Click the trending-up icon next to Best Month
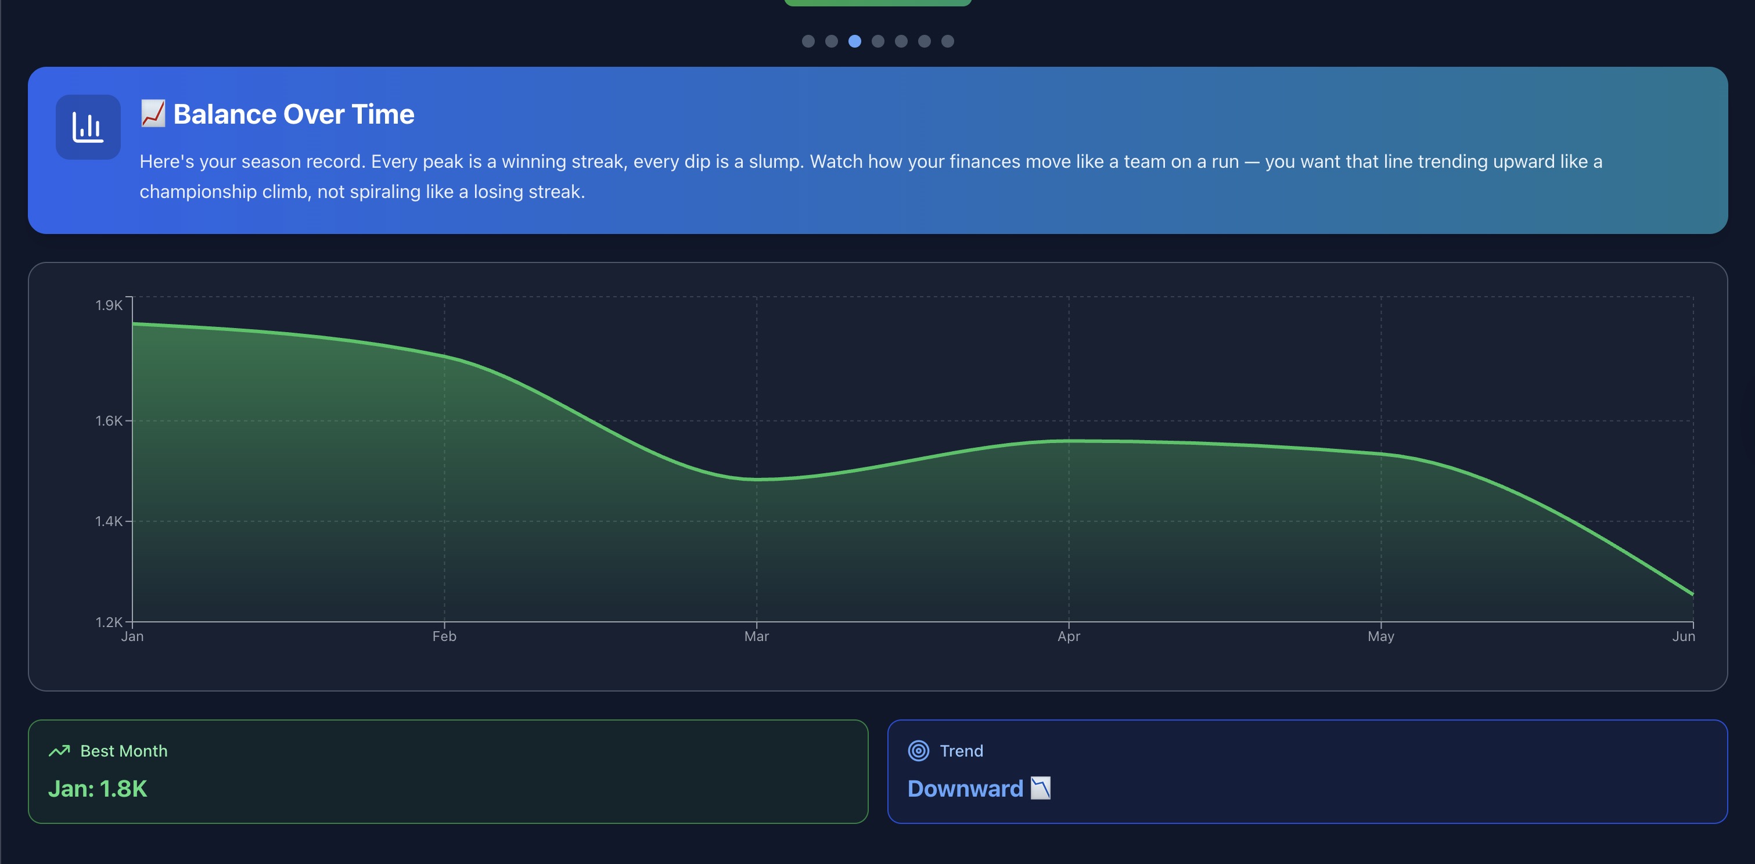Viewport: 1755px width, 864px height. click(59, 750)
